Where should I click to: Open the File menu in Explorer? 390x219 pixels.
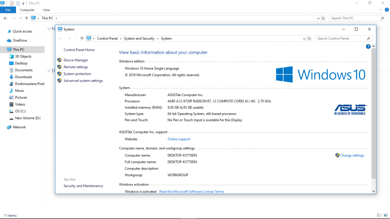(x=8, y=10)
